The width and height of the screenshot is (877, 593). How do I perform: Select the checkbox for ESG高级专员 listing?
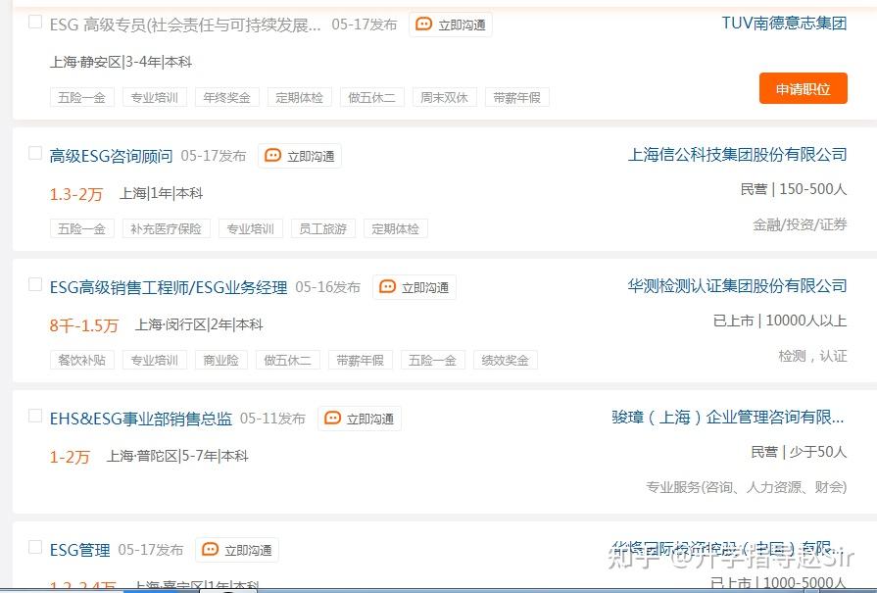[x=33, y=20]
